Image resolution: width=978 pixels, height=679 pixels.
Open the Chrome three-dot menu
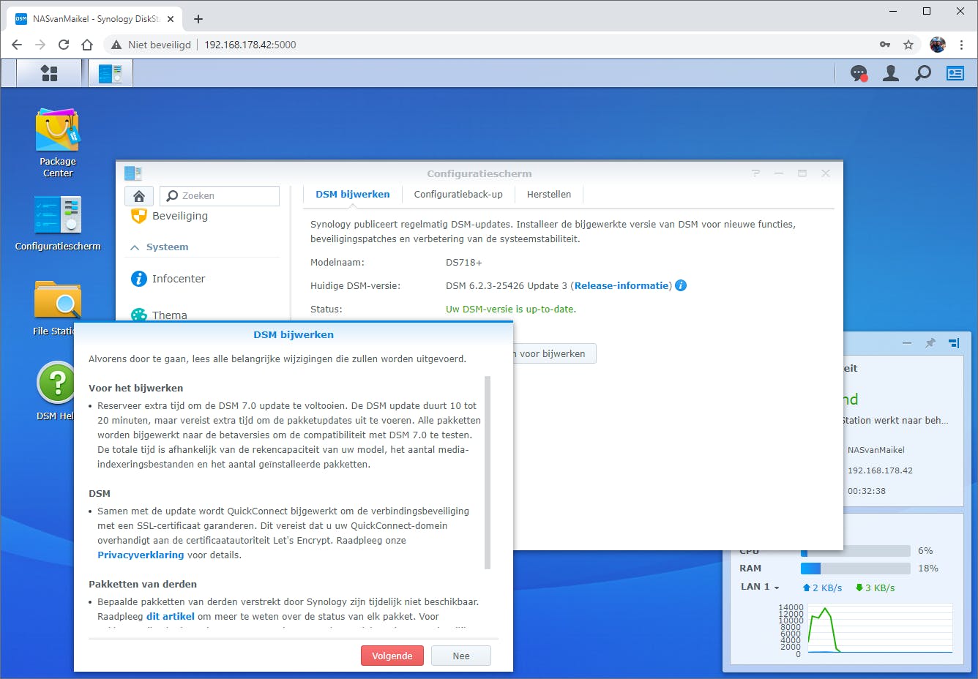962,45
